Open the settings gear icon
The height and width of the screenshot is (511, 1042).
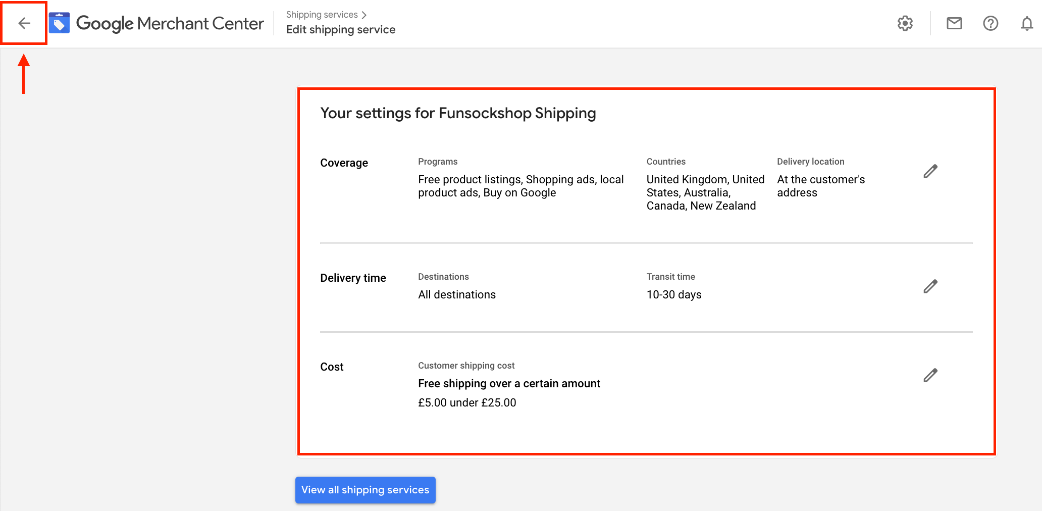click(905, 23)
